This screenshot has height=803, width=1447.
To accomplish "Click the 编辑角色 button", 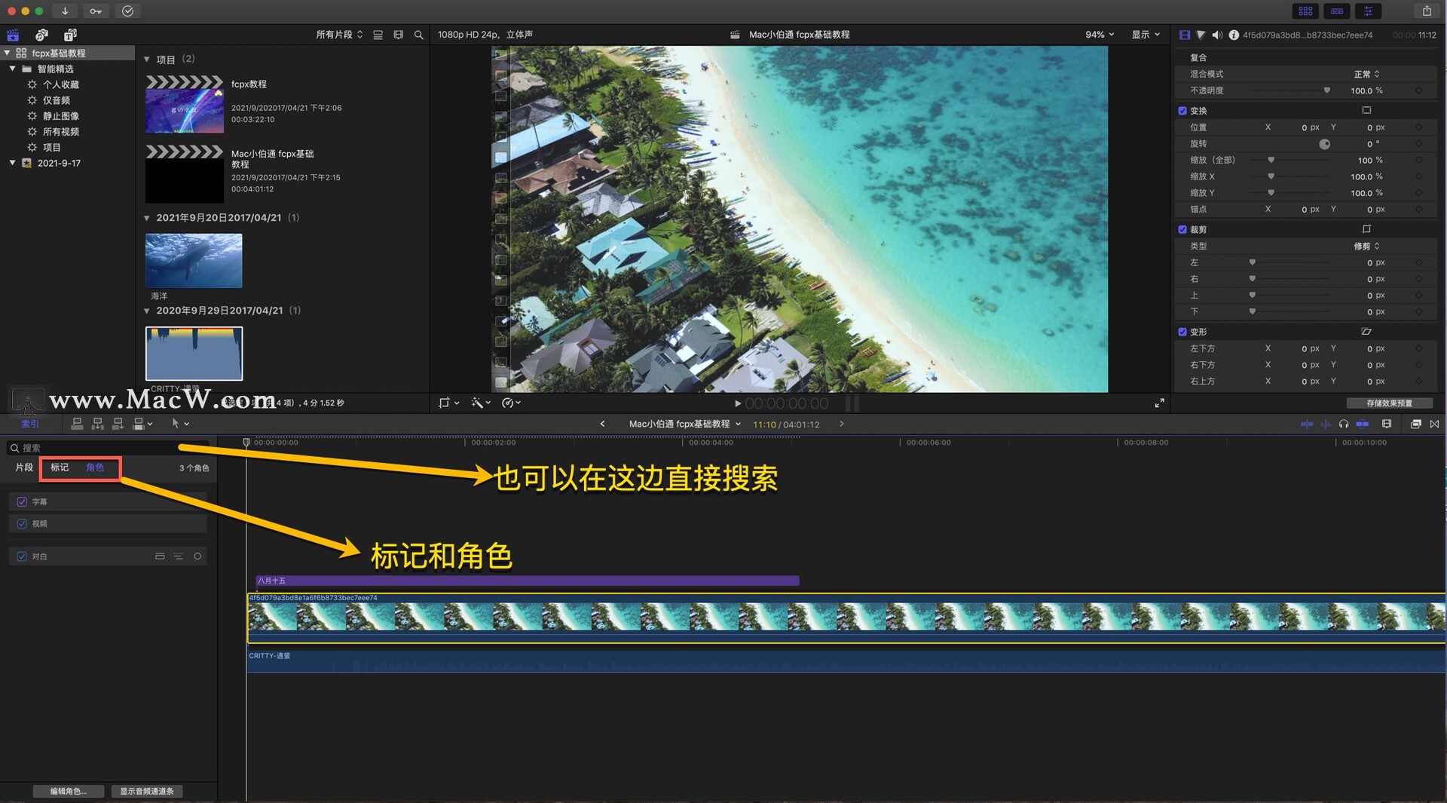I will click(x=68, y=791).
